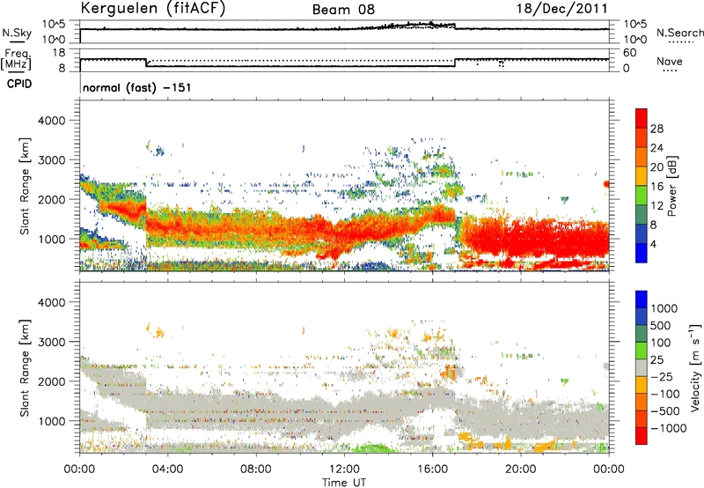Click the 'Power [dB]' axis label
704x488 pixels.
click(x=672, y=186)
